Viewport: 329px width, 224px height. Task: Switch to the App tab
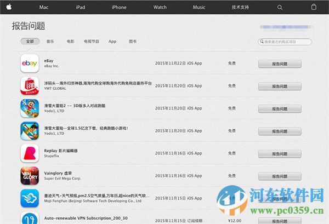click(112, 41)
